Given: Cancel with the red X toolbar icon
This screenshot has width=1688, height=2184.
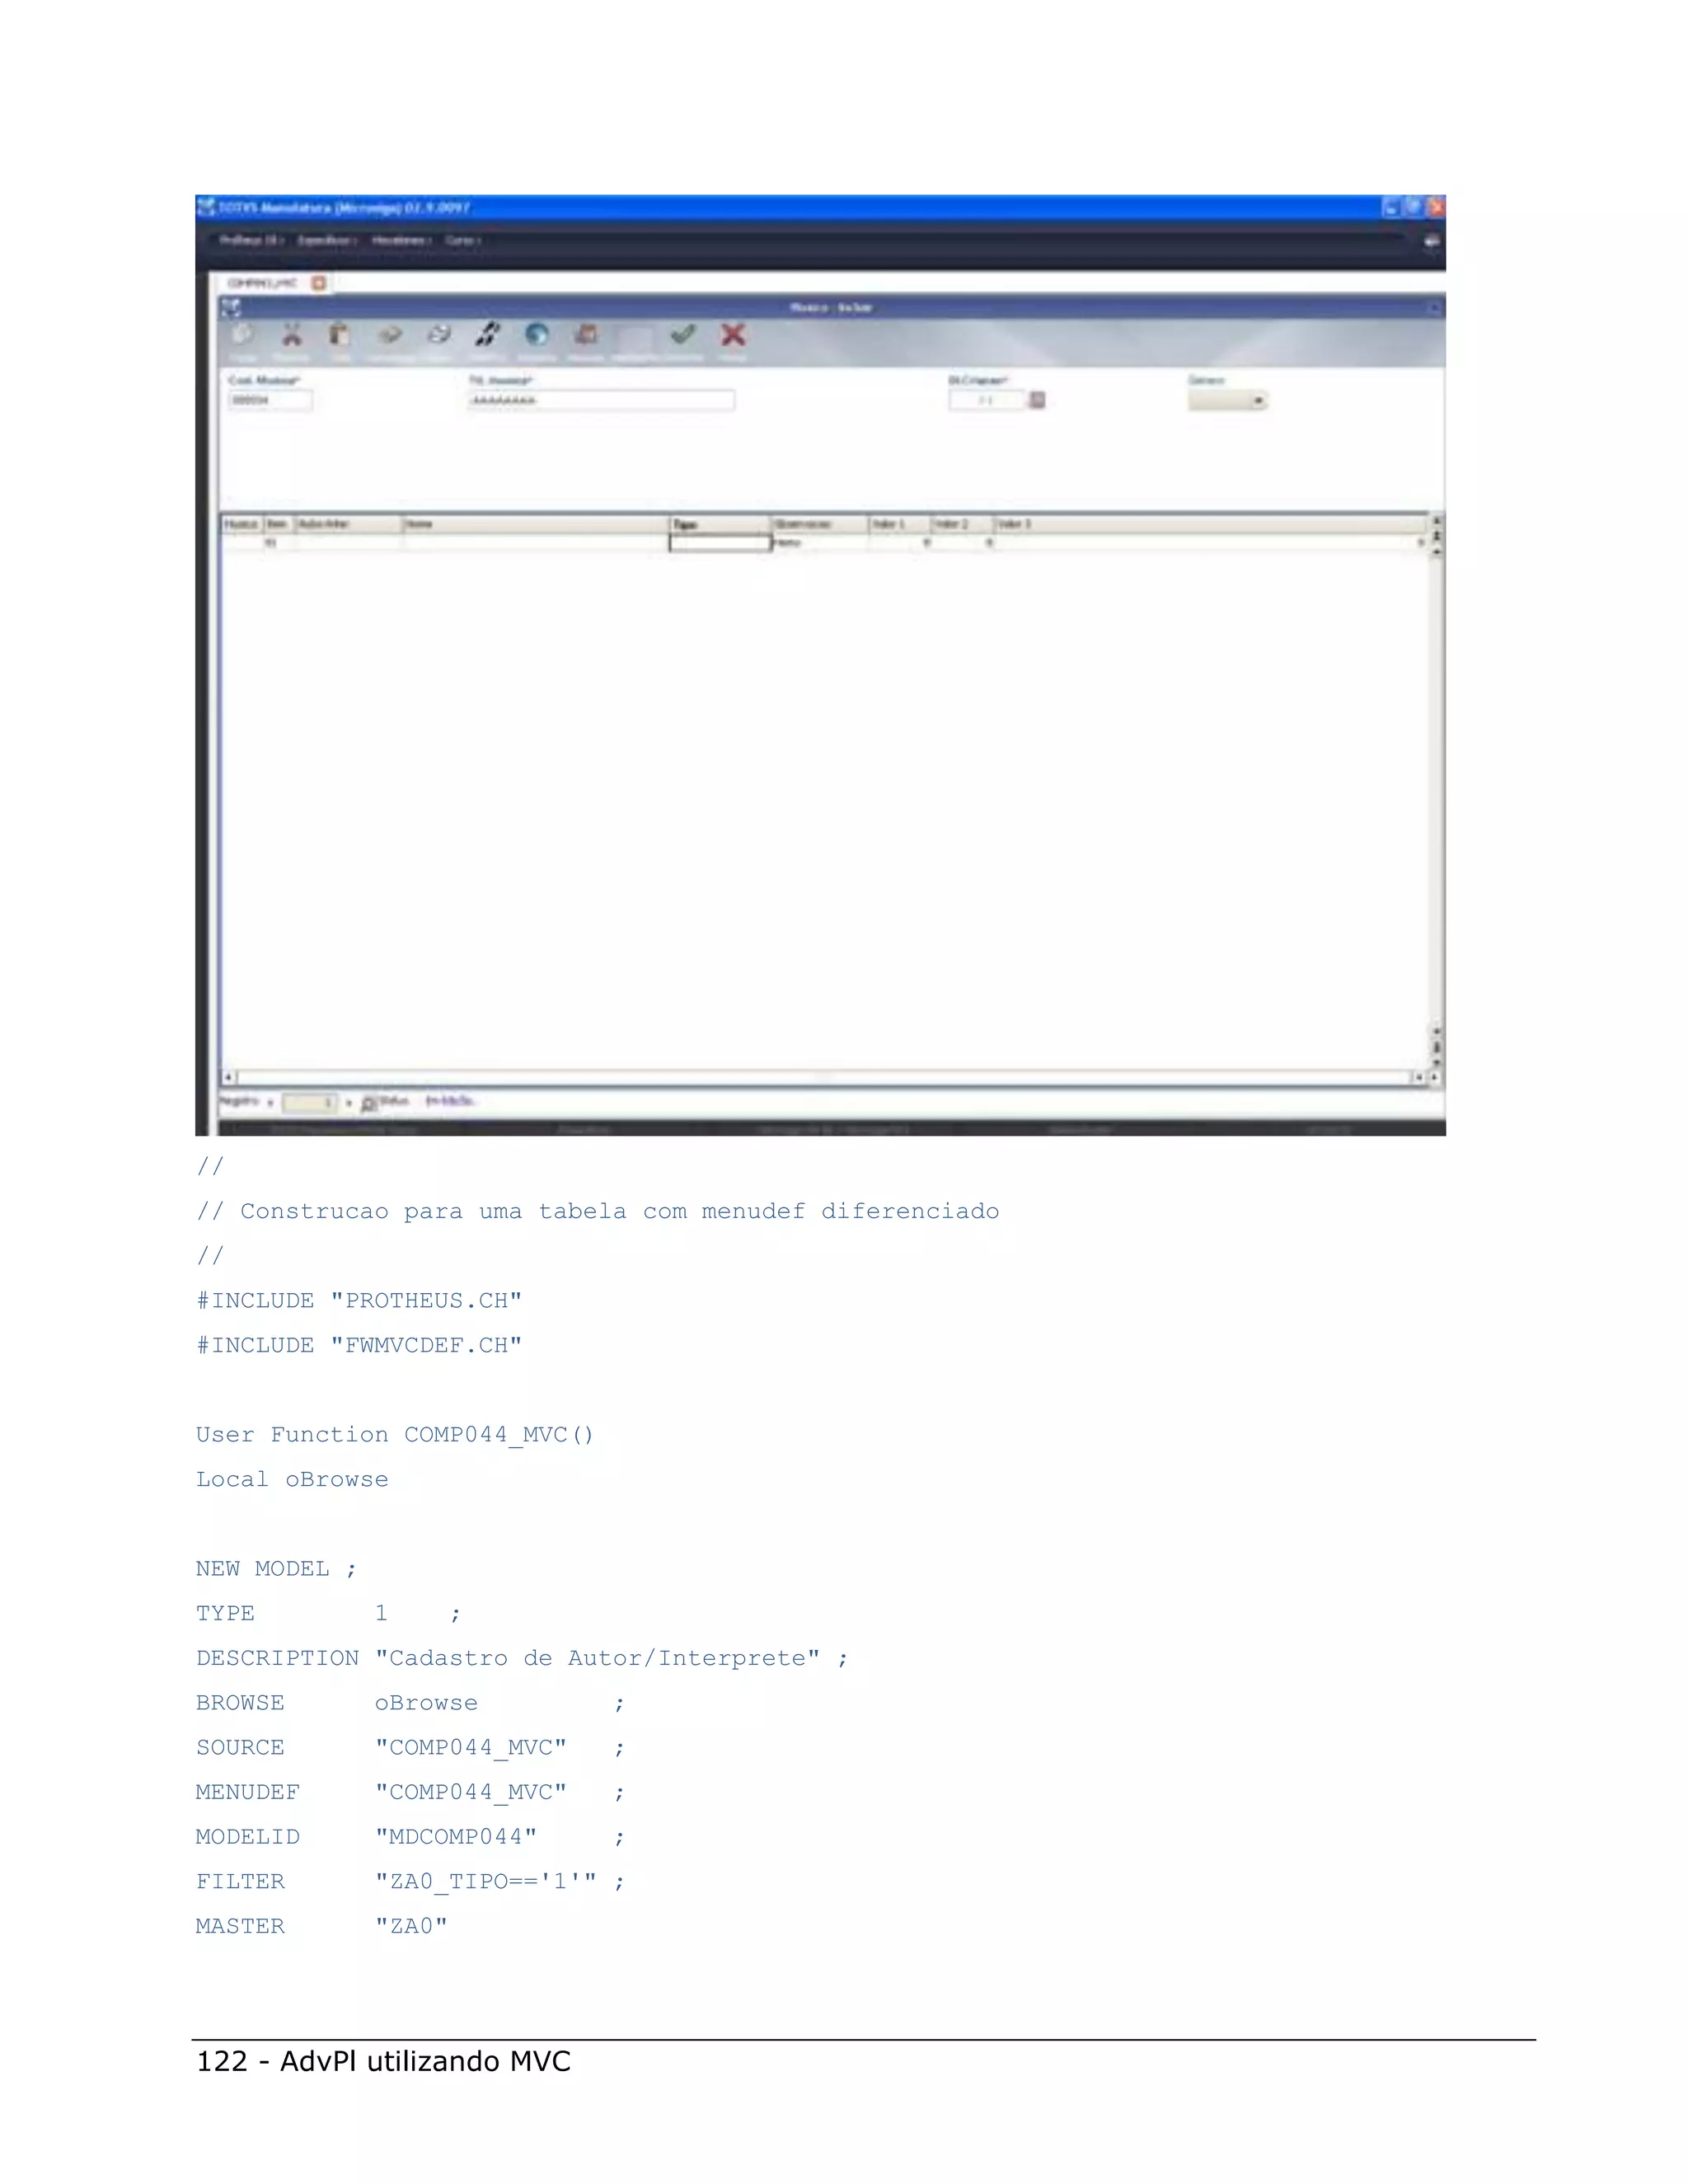Looking at the screenshot, I should (733, 334).
